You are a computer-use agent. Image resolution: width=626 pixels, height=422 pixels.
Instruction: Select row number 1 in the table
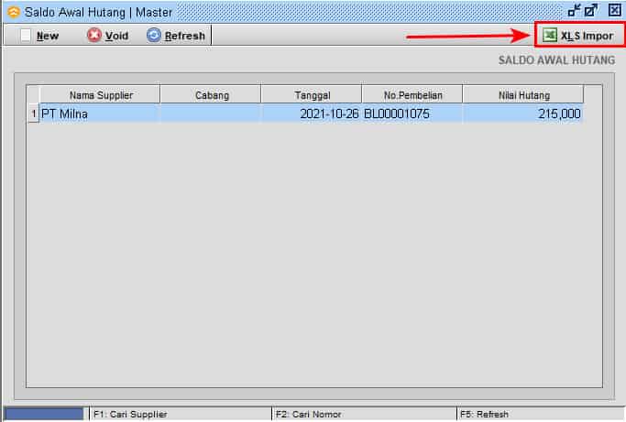tap(33, 114)
